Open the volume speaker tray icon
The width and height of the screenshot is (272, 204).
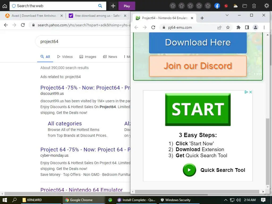239,200
